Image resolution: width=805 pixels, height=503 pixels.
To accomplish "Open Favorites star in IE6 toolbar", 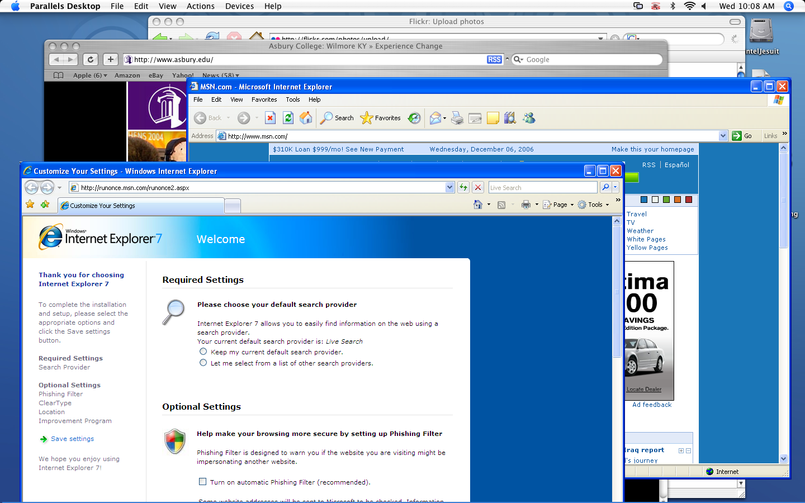I will (x=381, y=118).
